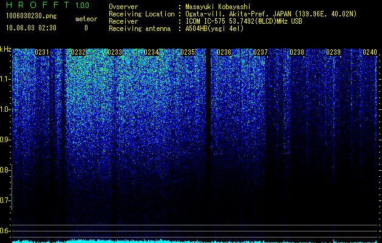Click observer name Masayuki Kobayashi
382x243 pixels.
point(218,7)
